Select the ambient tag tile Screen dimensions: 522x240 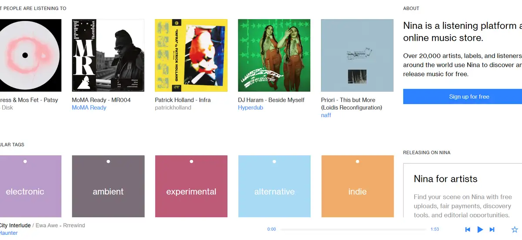click(x=108, y=186)
